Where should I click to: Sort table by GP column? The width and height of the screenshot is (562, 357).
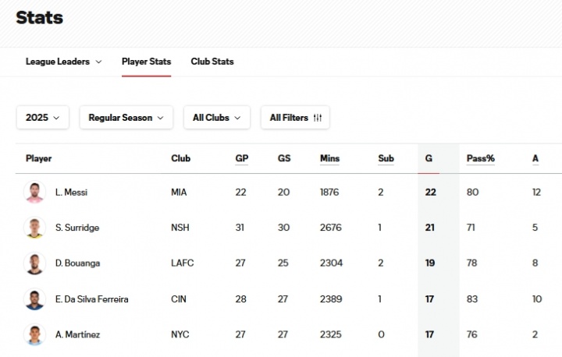click(242, 158)
